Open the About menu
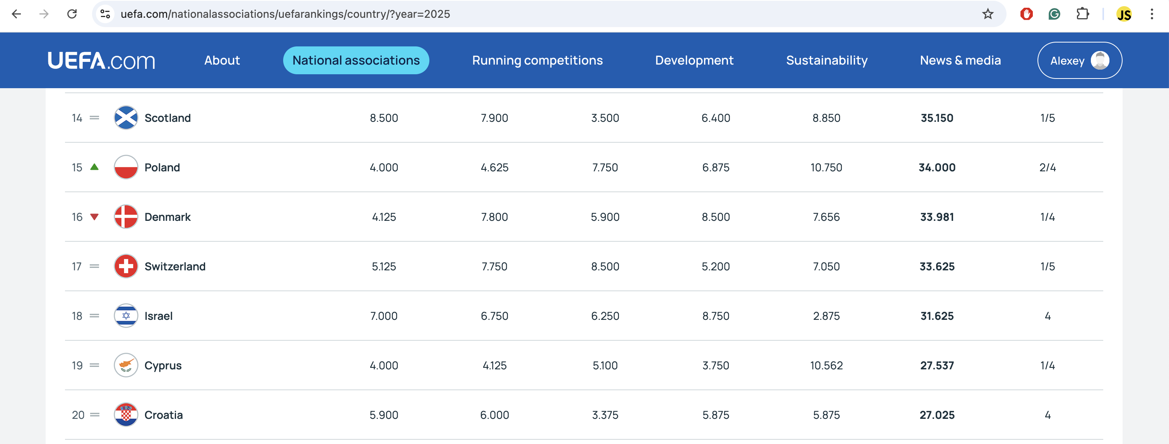This screenshot has width=1169, height=444. point(222,60)
